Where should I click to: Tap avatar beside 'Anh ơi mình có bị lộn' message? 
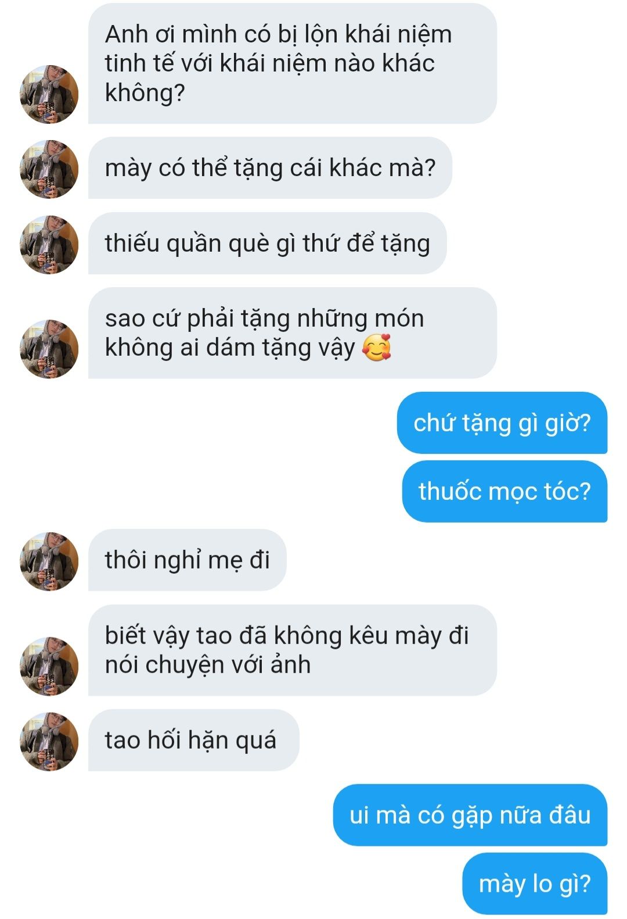point(49,94)
